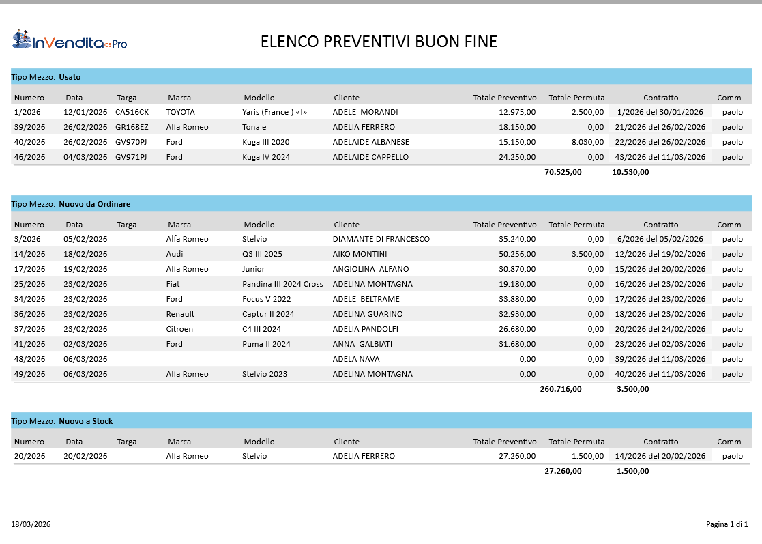Select the Nuovo a Stock section header

point(61,421)
